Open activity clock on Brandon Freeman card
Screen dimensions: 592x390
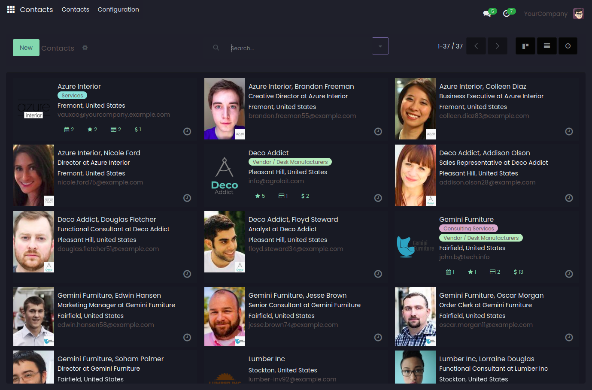coord(378,131)
